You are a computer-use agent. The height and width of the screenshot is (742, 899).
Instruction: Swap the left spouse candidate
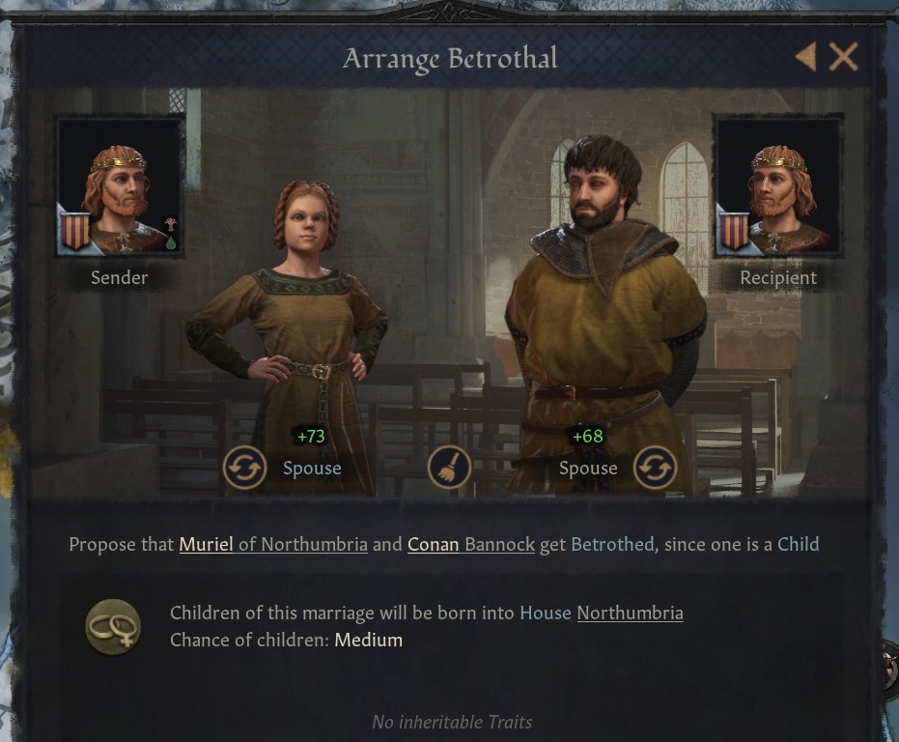click(245, 468)
